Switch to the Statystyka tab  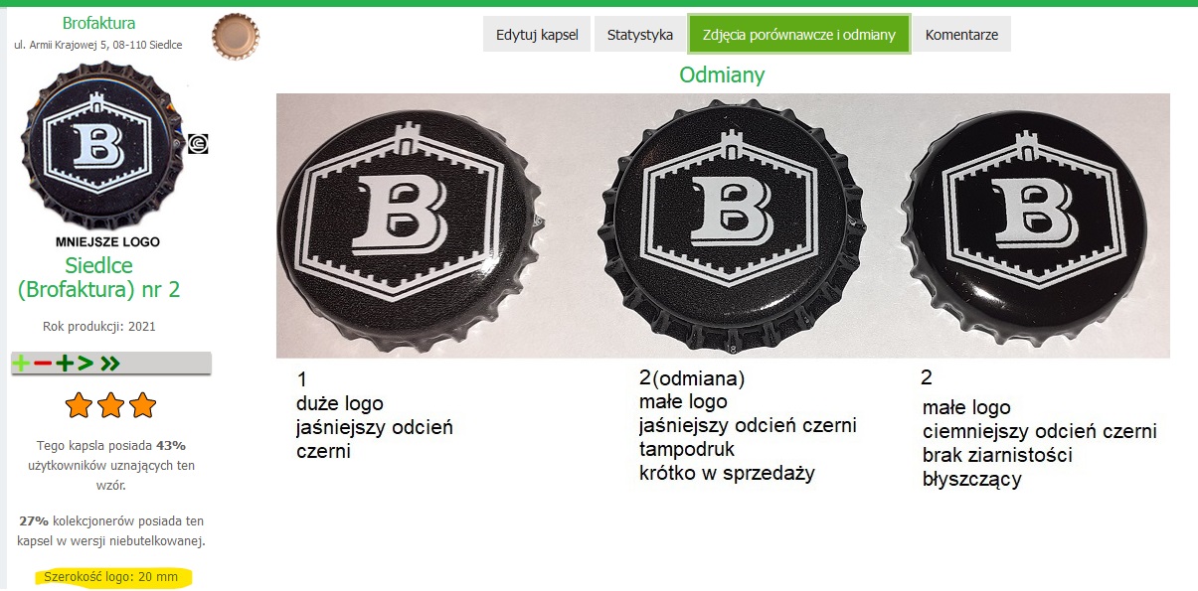pos(640,35)
